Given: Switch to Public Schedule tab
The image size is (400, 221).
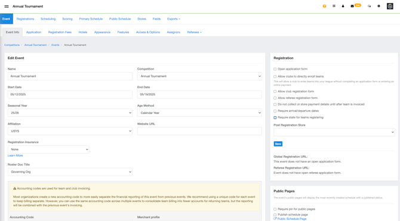Looking at the screenshot, I should 120,19.
